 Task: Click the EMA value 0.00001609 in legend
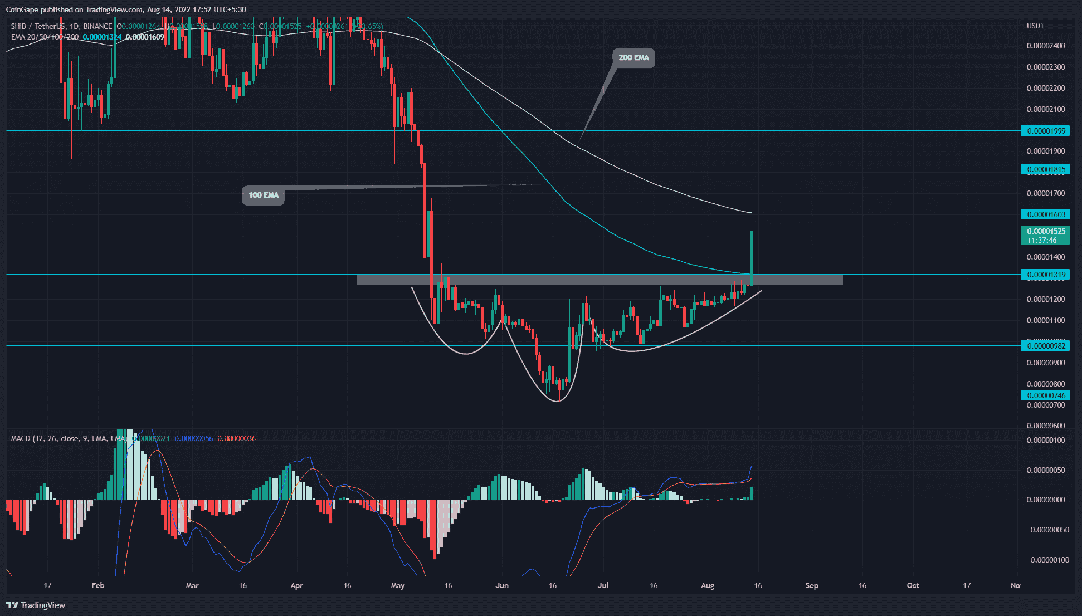coord(145,37)
